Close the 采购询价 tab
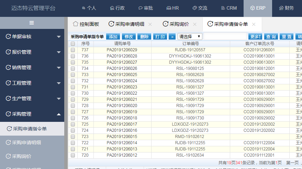Image resolution: width=302 pixels, height=169 pixels. [x=195, y=24]
